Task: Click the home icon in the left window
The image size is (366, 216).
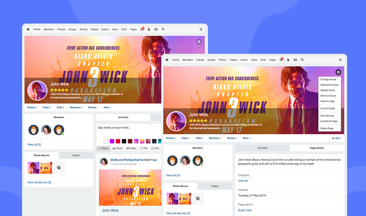Action: coord(28,29)
